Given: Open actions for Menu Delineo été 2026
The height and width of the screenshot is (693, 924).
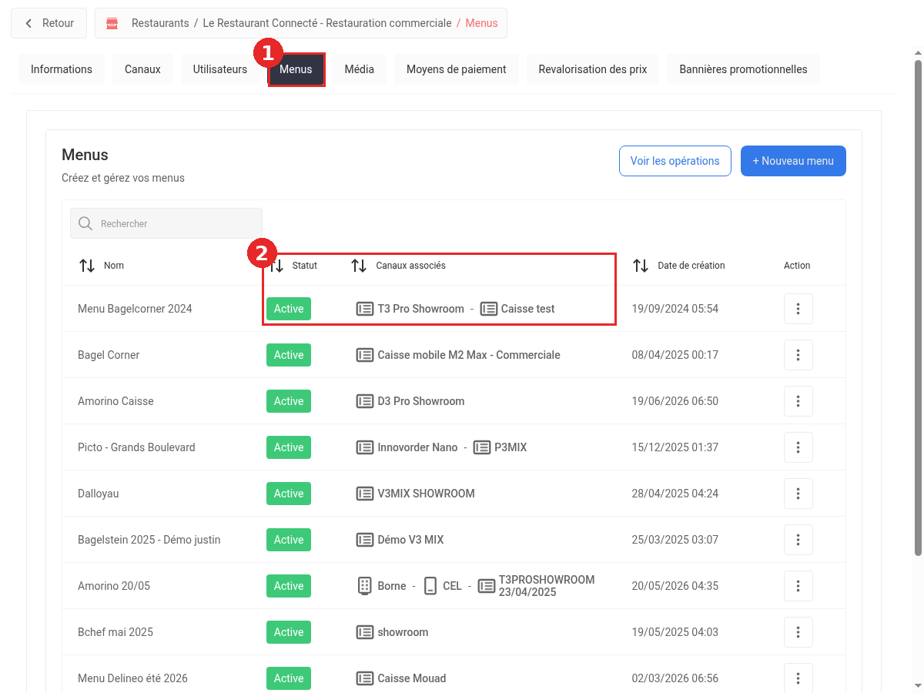Looking at the screenshot, I should [798, 678].
